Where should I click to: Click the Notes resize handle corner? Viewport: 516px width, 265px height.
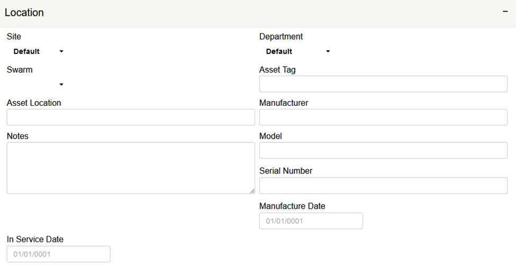point(252,191)
